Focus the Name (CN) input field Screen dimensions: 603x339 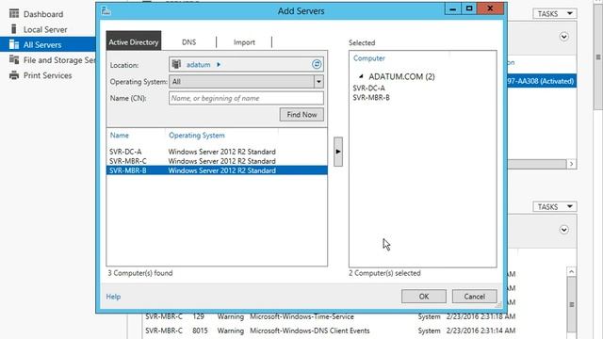click(246, 98)
